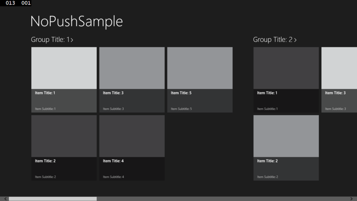Expand Group Title: 1 chevron
The width and height of the screenshot is (357, 201).
point(72,40)
